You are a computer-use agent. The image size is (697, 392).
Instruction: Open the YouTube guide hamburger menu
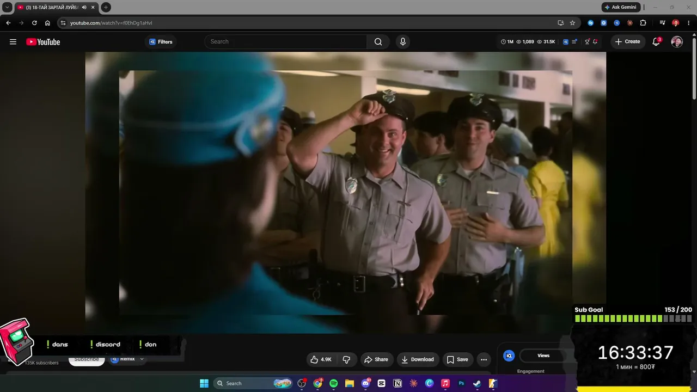13,42
